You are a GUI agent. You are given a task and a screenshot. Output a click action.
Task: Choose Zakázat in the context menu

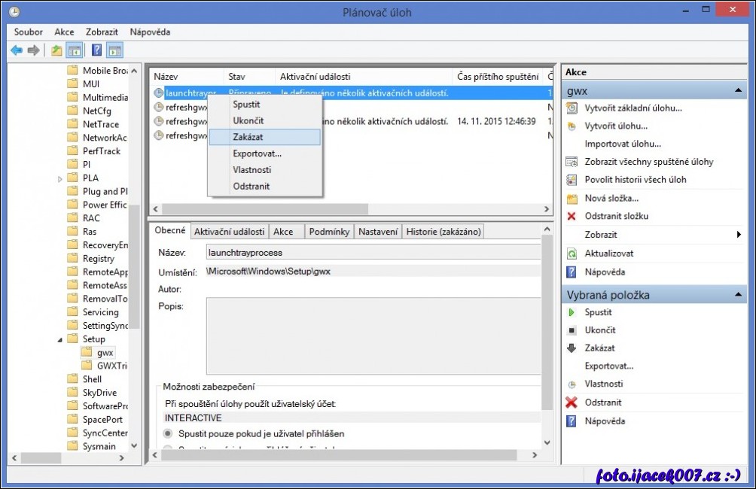248,137
